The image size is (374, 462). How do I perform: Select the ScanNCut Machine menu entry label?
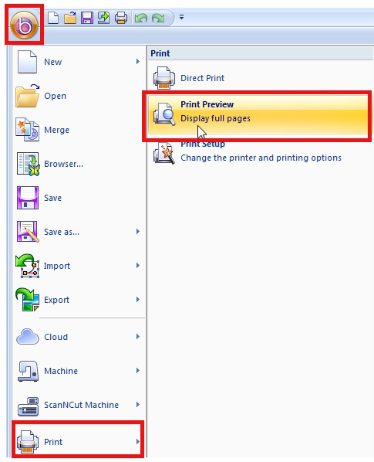point(82,405)
